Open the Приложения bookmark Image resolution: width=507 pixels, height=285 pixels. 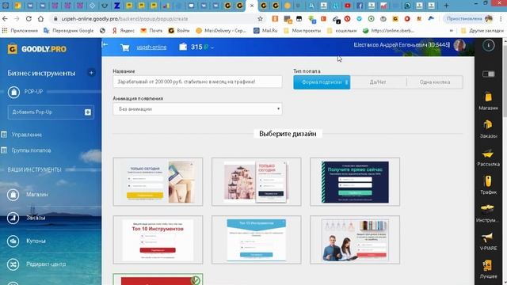pos(20,31)
